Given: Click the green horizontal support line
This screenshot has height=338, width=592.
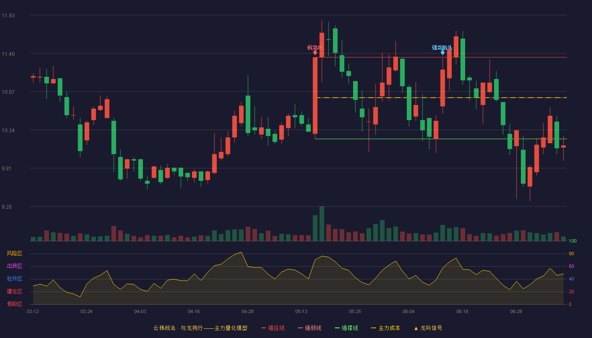Looking at the screenshot, I should click(441, 139).
